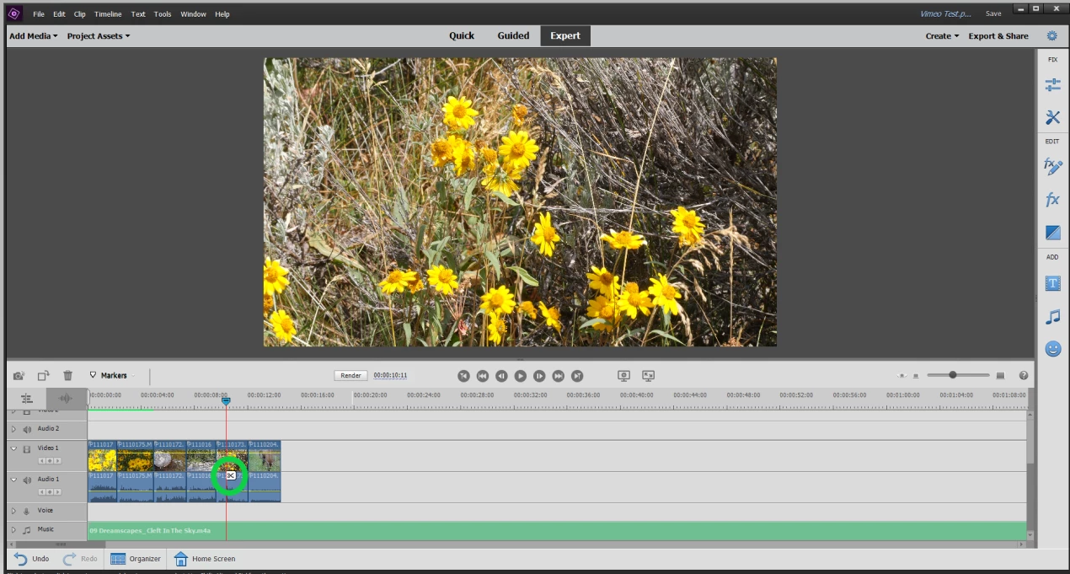Click the scissors split-clip icon on playhead
This screenshot has width=1070, height=574.
coord(230,476)
